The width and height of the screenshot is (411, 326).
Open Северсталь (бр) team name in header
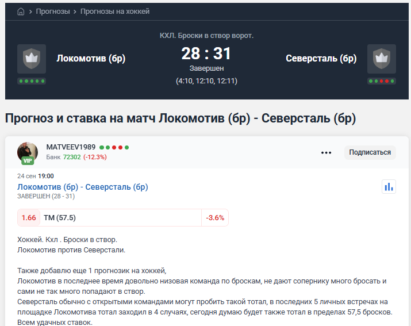(321, 58)
